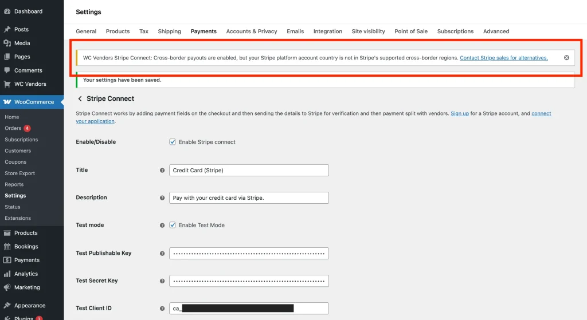Click the Description input field
This screenshot has height=320, width=587.
click(249, 197)
